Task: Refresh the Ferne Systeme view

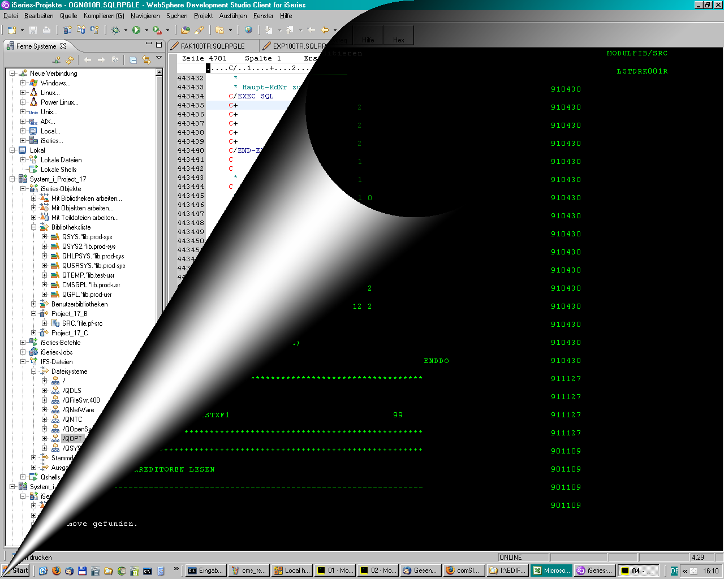Action: 70,59
